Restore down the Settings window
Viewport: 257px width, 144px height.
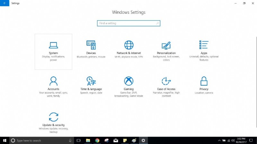(244, 3)
